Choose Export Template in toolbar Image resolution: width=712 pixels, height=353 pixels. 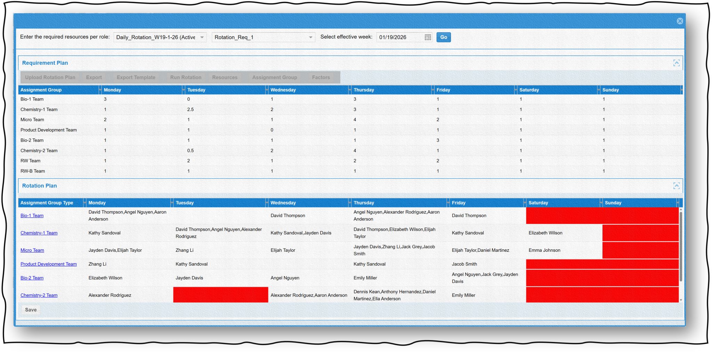tap(136, 78)
